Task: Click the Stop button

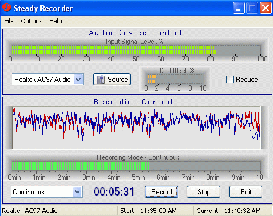Action: click(x=204, y=192)
